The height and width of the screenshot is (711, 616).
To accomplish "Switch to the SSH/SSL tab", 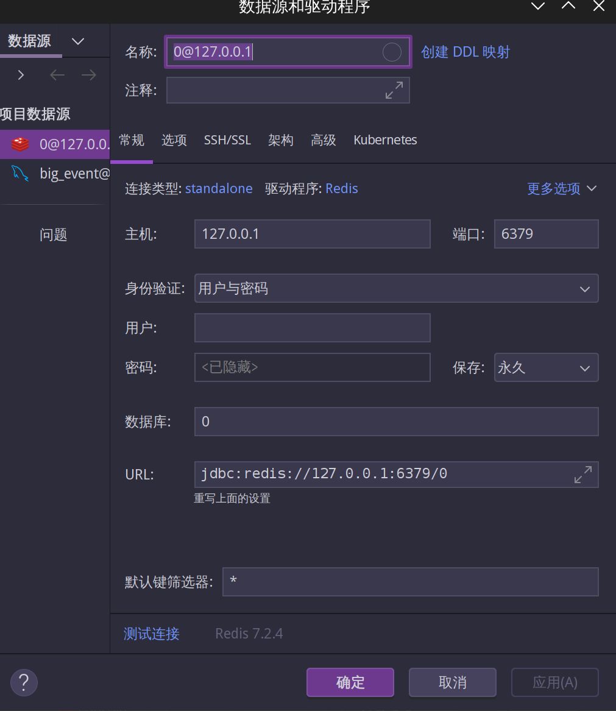I will (227, 140).
